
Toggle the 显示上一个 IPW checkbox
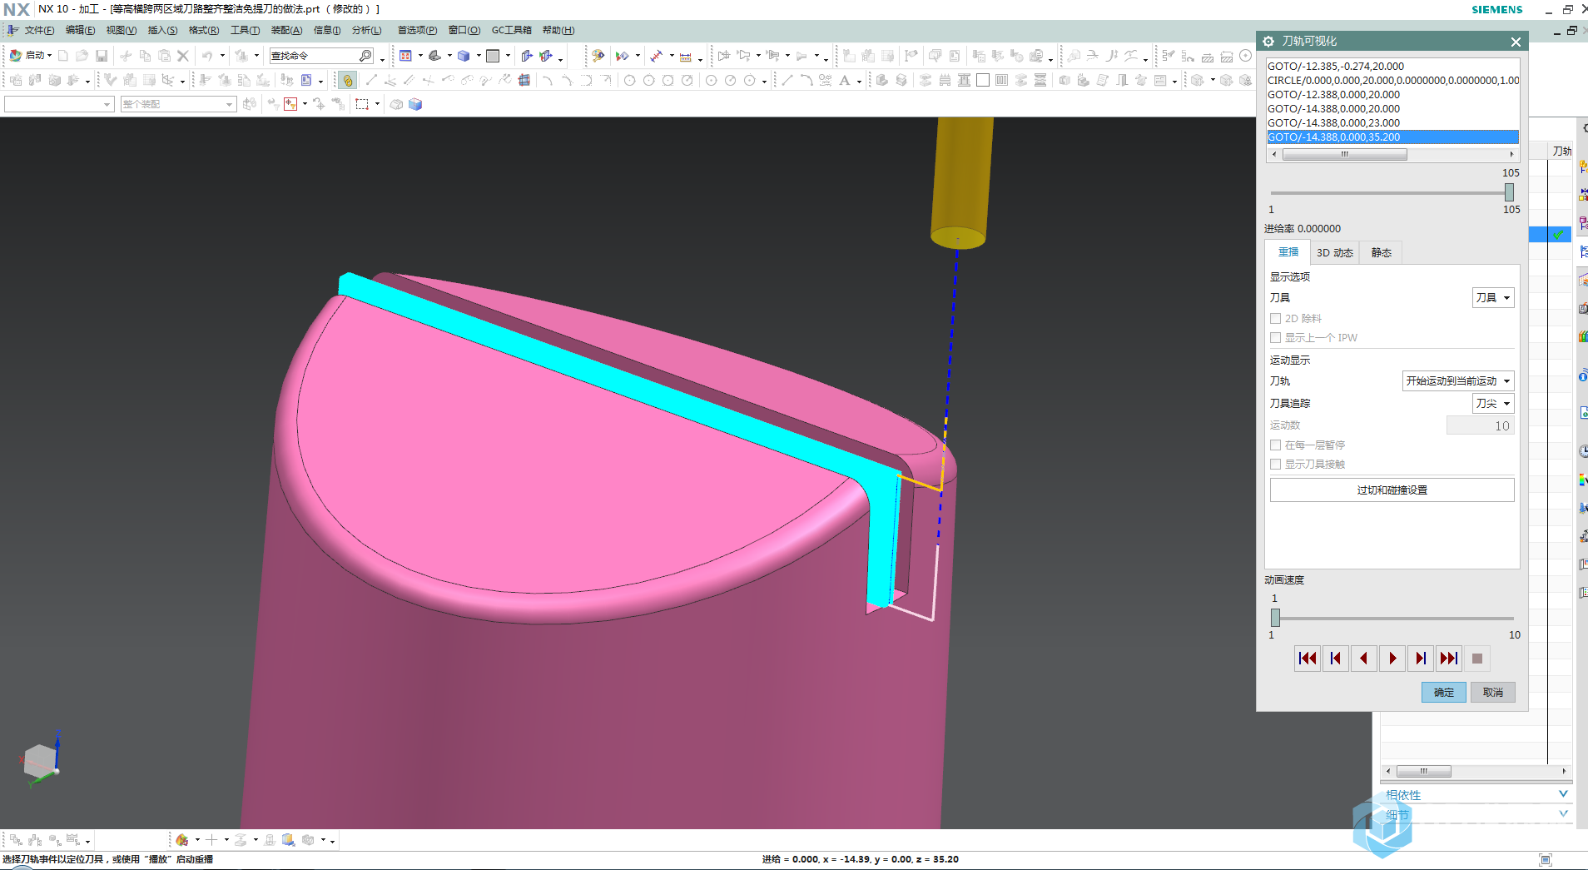[1275, 337]
